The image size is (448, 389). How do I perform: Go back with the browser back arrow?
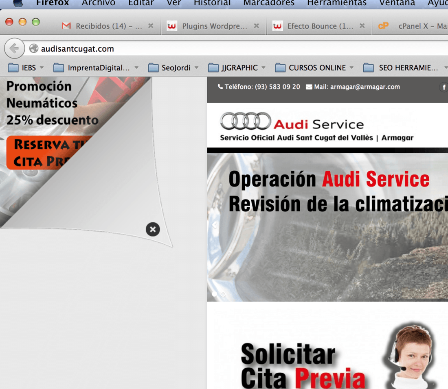click(14, 48)
